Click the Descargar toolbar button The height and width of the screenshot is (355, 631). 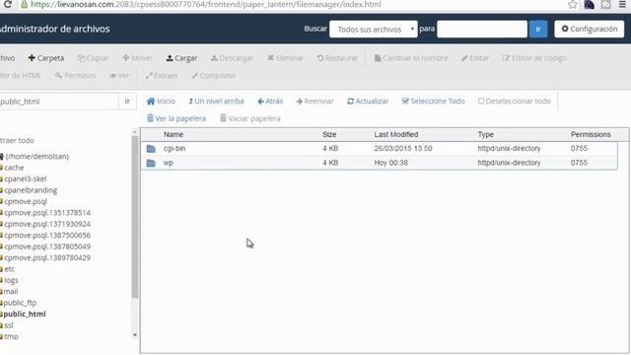[233, 58]
